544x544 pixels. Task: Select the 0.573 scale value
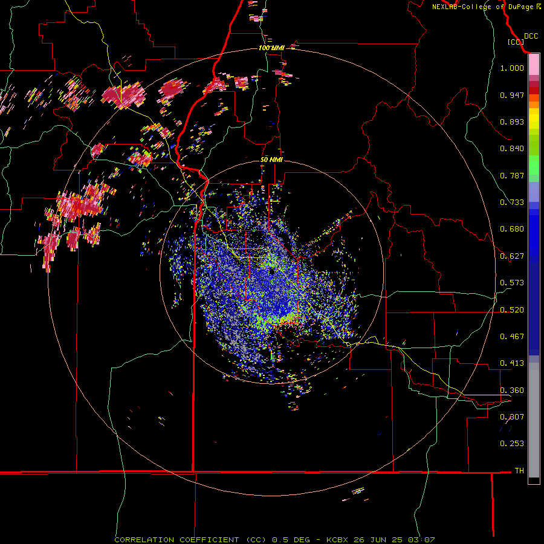[x=512, y=283]
